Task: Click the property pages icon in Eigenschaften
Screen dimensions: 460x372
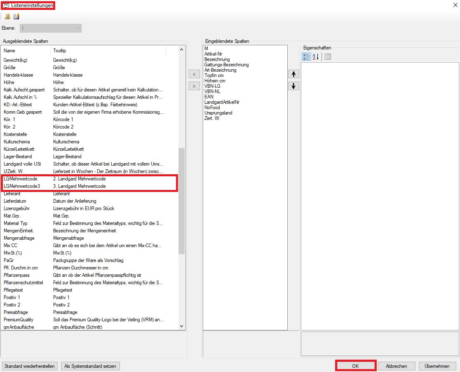Action: (328, 57)
